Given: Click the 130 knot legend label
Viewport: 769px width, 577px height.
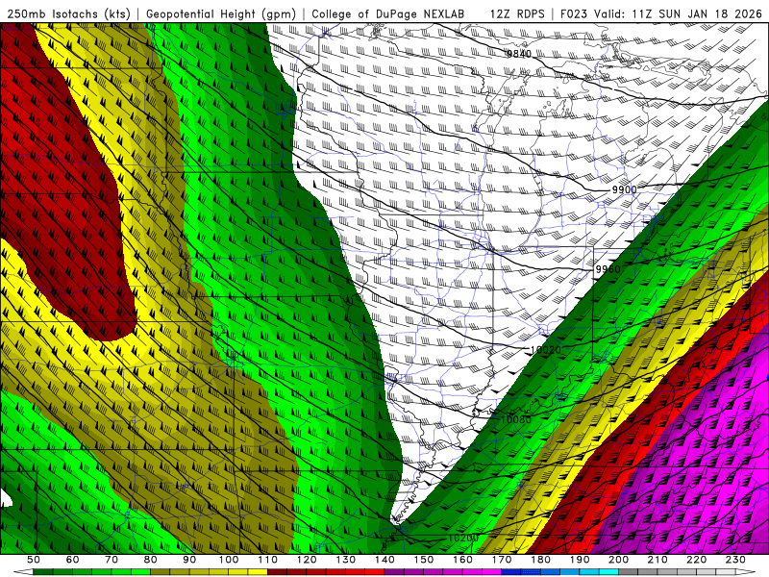Looking at the screenshot, I should pyautogui.click(x=346, y=560).
